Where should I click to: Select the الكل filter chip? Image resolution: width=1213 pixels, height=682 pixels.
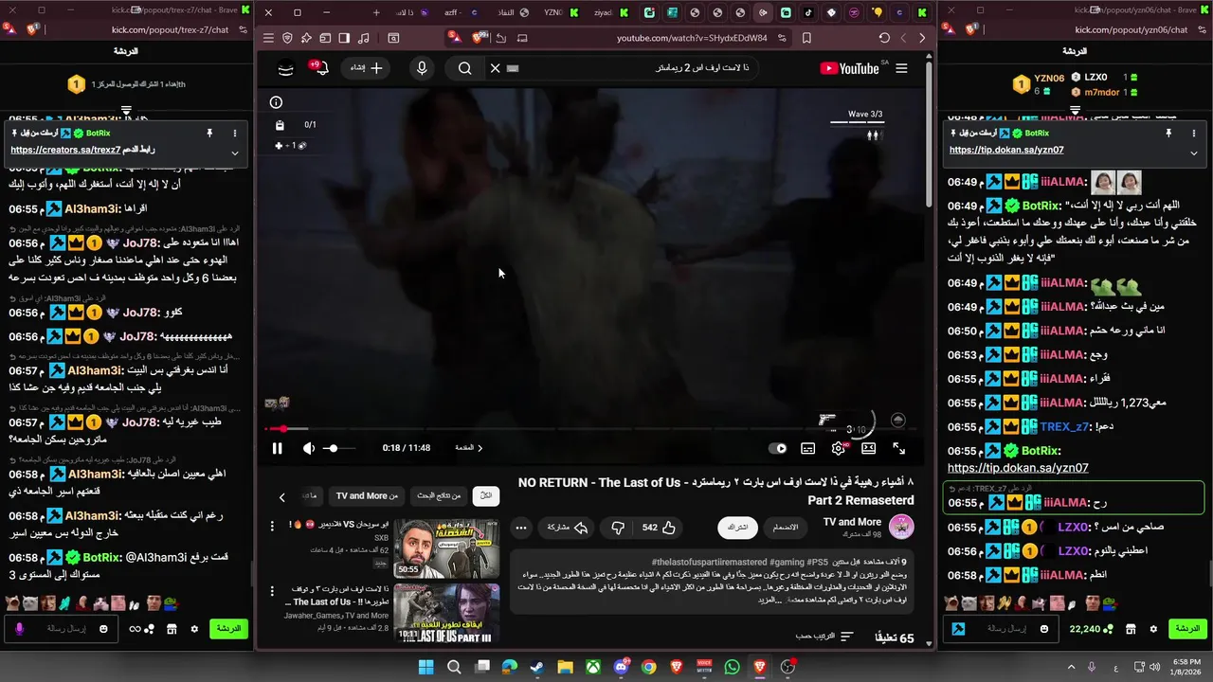(485, 495)
